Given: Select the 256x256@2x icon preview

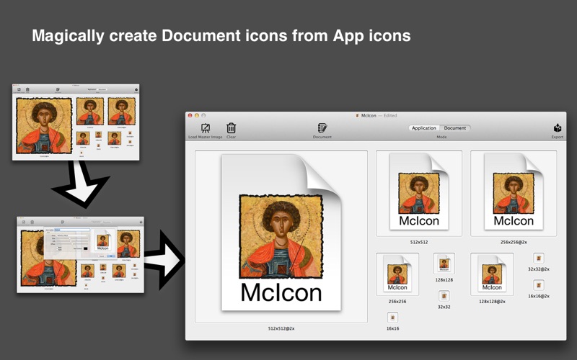Looking at the screenshot, I should 514,193.
